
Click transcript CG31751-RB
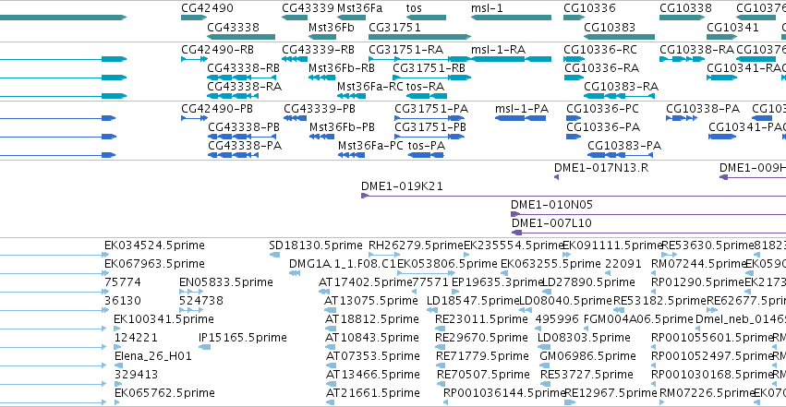[432, 78]
